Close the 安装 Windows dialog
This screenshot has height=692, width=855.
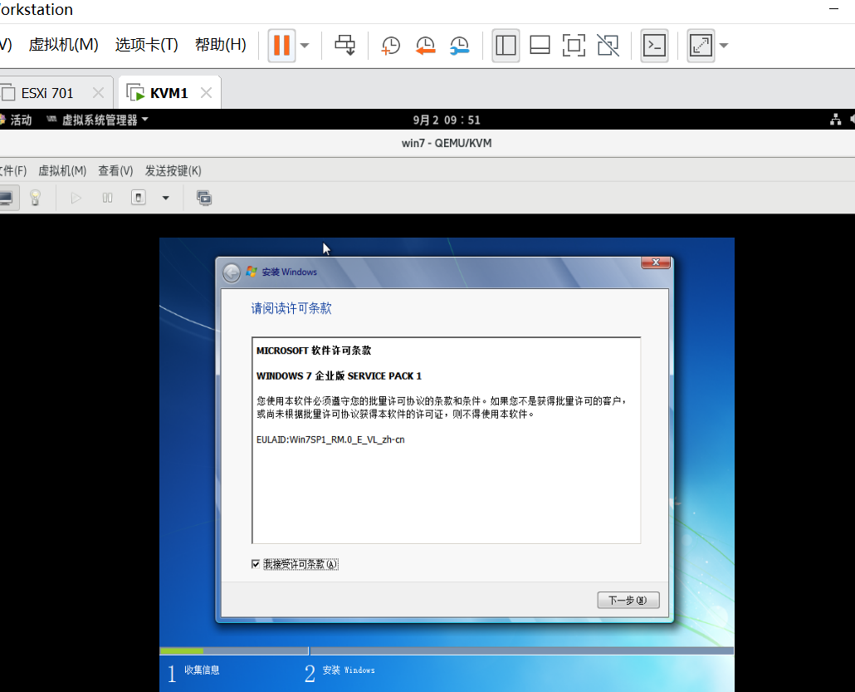pyautogui.click(x=656, y=263)
